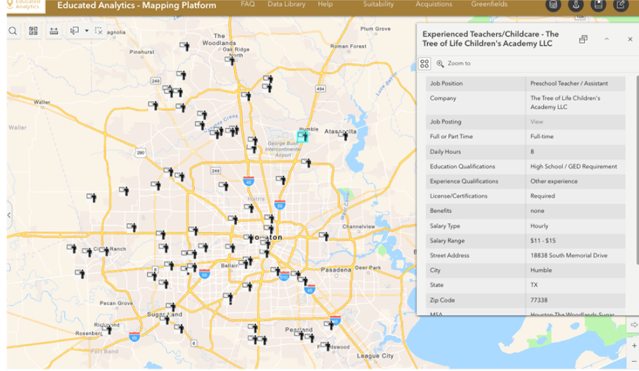Screen dimensions: 639x371
Task: Open the Greenfields tab
Action: 489,4
